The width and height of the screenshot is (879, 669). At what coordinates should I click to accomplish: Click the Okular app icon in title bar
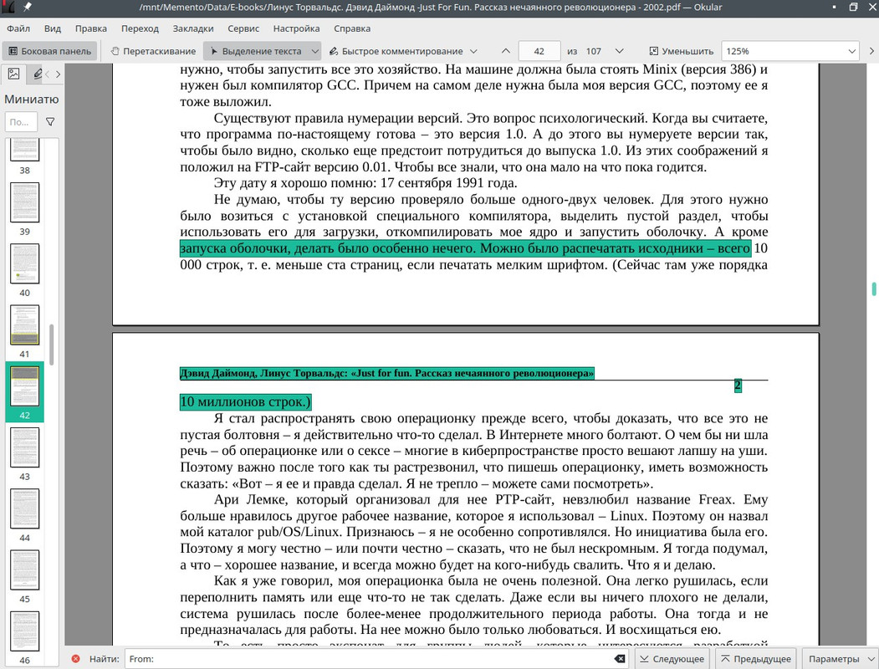[8, 8]
